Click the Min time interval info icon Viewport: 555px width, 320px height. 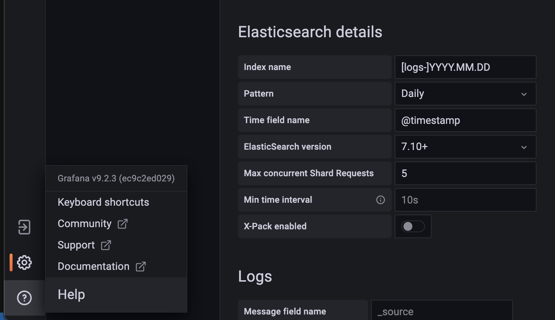(x=380, y=200)
